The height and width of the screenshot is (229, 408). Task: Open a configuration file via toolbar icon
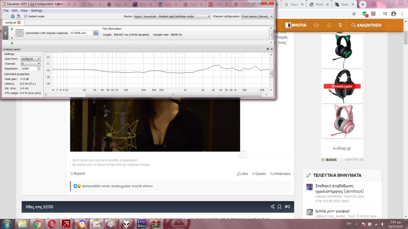[13, 16]
